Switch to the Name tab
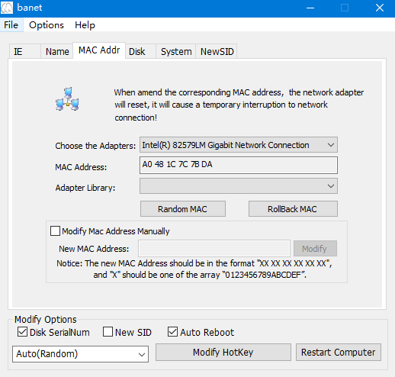The width and height of the screenshot is (395, 377). (57, 51)
